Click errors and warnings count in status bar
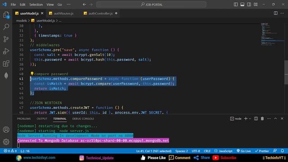 point(10,151)
